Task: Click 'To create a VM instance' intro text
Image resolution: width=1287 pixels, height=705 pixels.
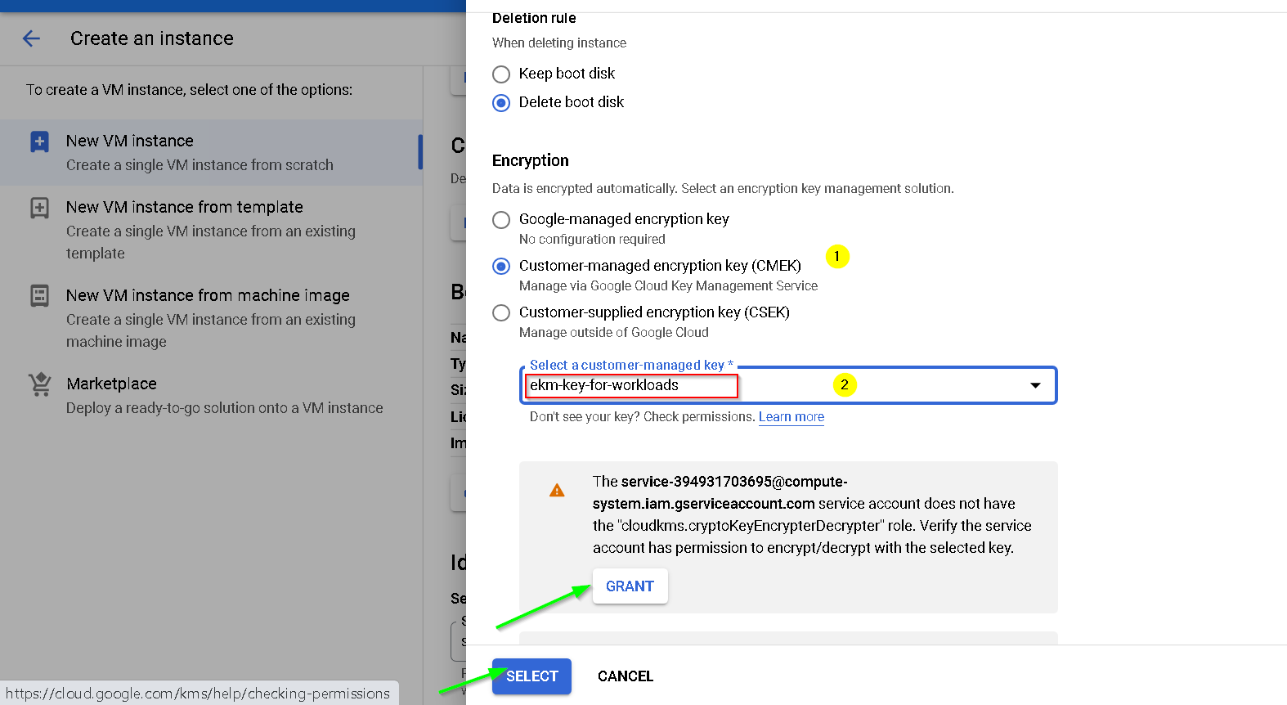Action: coord(189,89)
